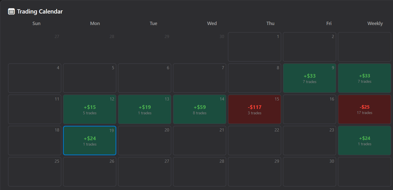Open weekly summary with +$33, 7 trades

point(365,78)
